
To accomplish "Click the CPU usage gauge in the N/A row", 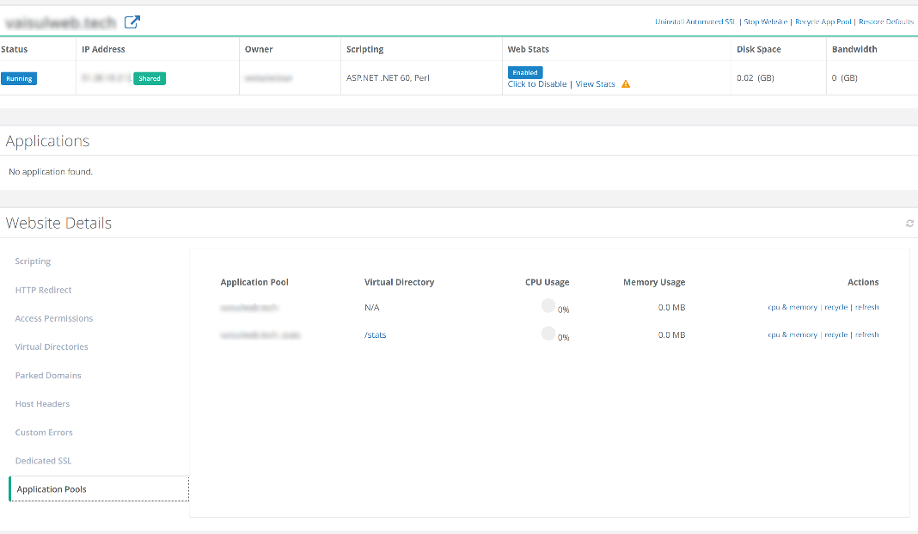I will (x=548, y=306).
